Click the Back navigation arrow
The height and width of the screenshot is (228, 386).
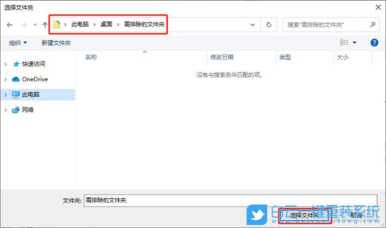tap(9, 25)
